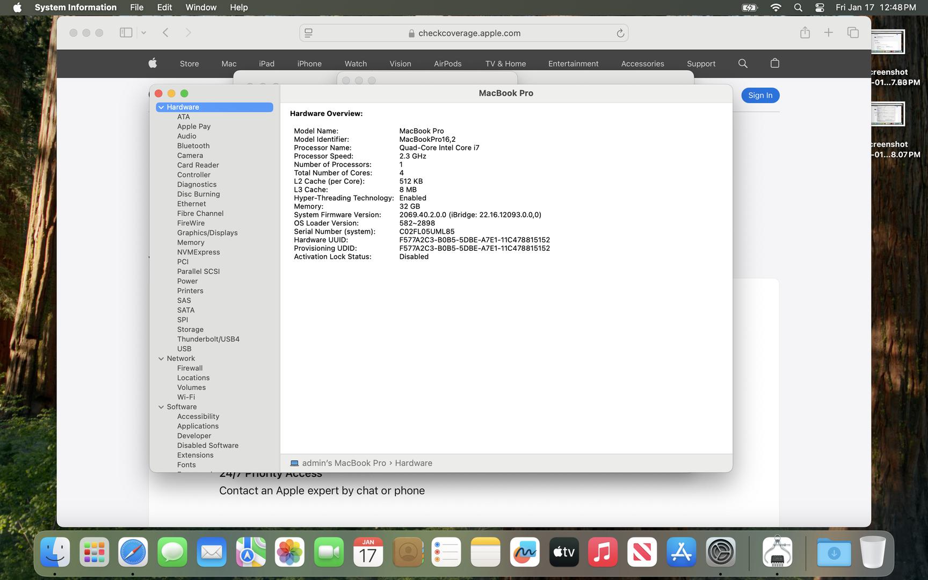Select Applications under Software

point(198,426)
